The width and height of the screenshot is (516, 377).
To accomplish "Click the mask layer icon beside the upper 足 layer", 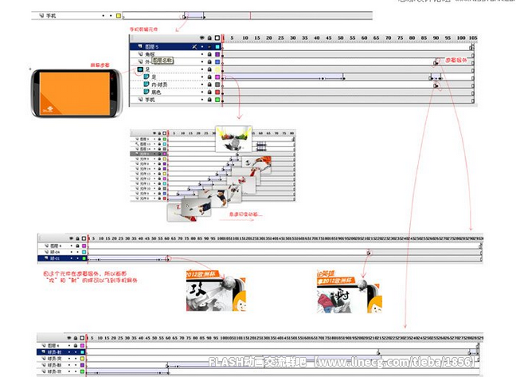I will coord(140,69).
